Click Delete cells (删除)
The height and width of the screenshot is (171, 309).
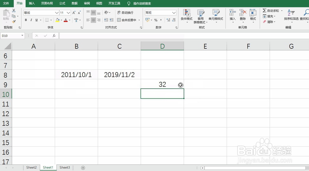pyautogui.click(x=243, y=16)
